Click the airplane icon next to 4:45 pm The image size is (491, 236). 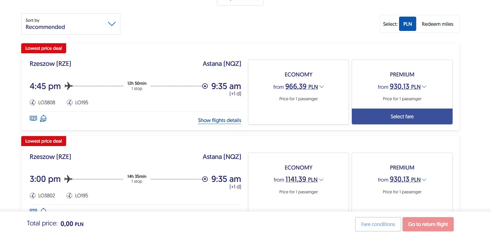[x=68, y=86]
